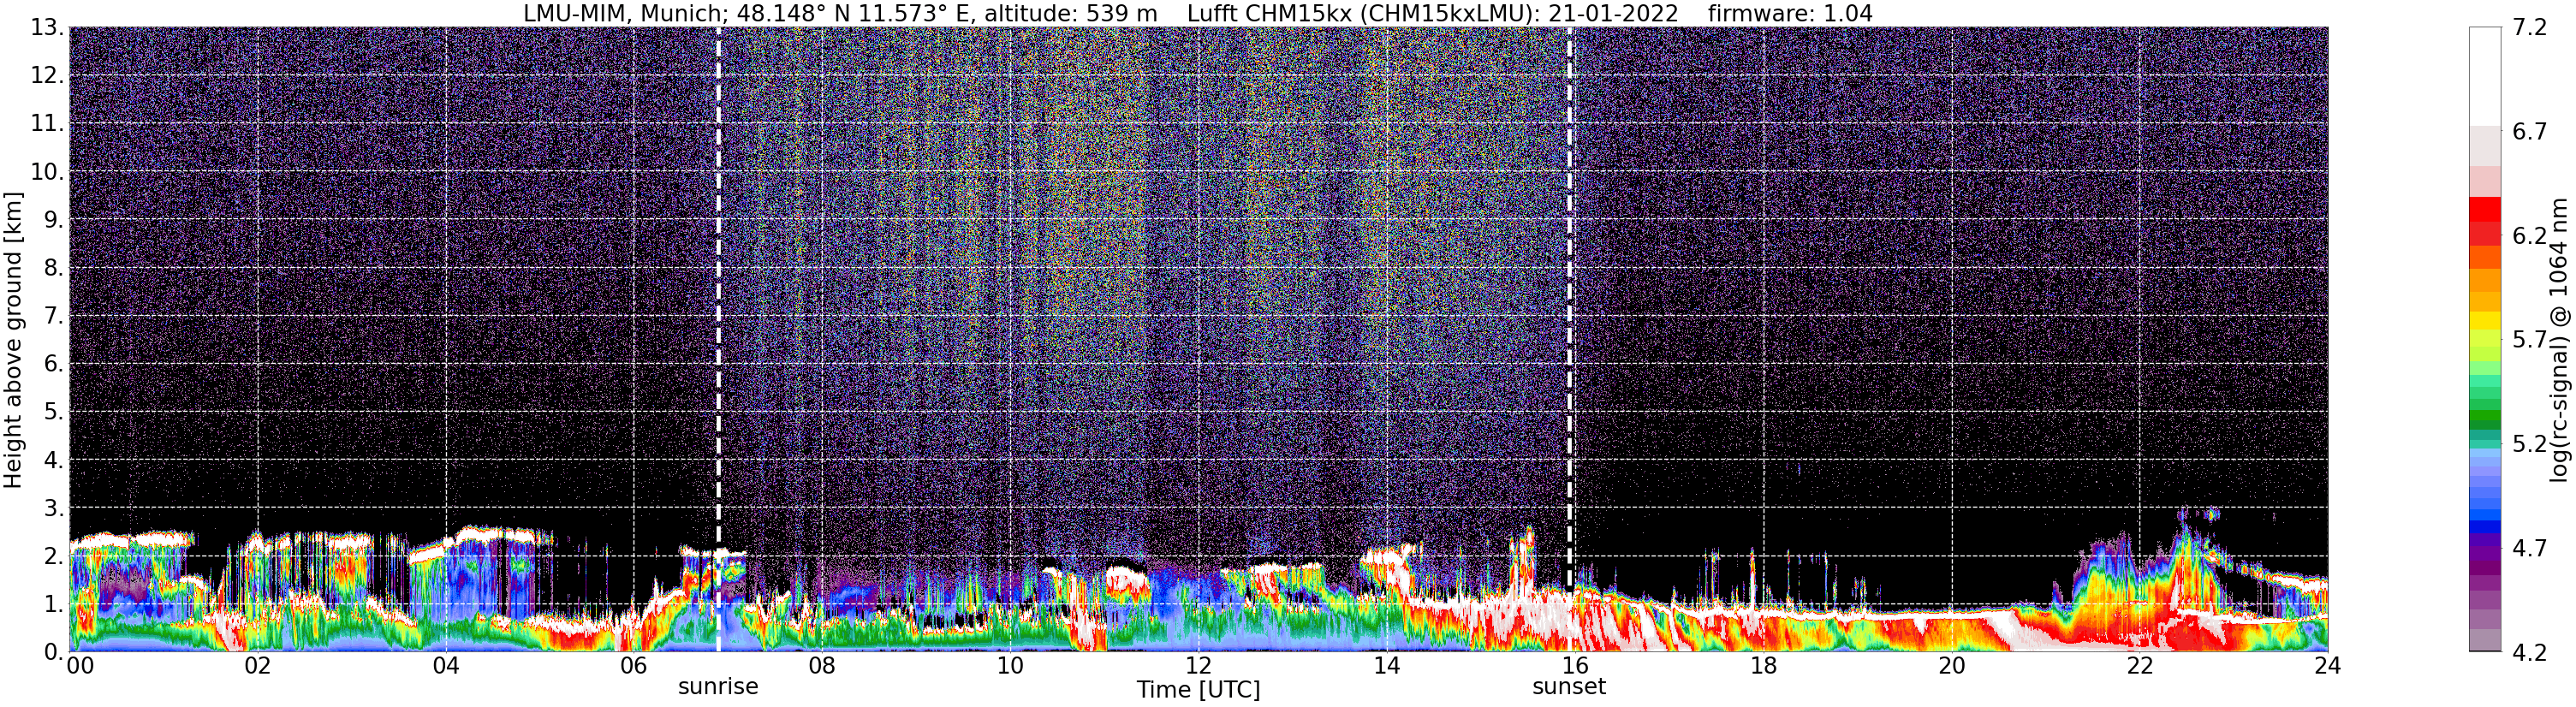Click the x-axis tick label '22'
Image resolution: width=2576 pixels, height=707 pixels.
(x=2140, y=666)
